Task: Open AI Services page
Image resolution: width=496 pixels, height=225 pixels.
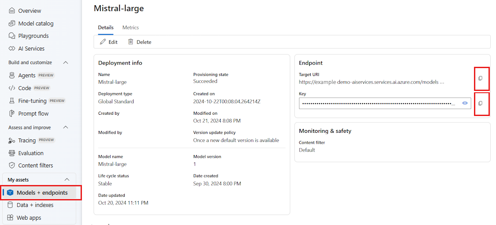Action: (x=31, y=49)
